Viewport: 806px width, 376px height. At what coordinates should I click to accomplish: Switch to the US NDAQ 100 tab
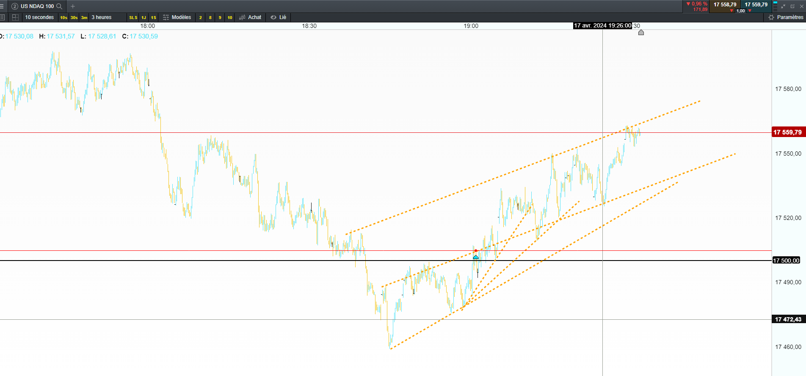tap(37, 6)
